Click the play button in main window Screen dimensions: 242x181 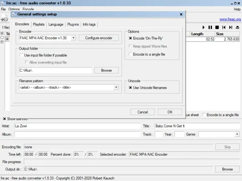[x=203, y=27]
